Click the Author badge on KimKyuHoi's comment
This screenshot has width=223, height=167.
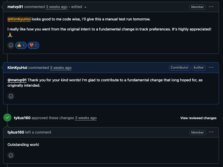(x=199, y=68)
